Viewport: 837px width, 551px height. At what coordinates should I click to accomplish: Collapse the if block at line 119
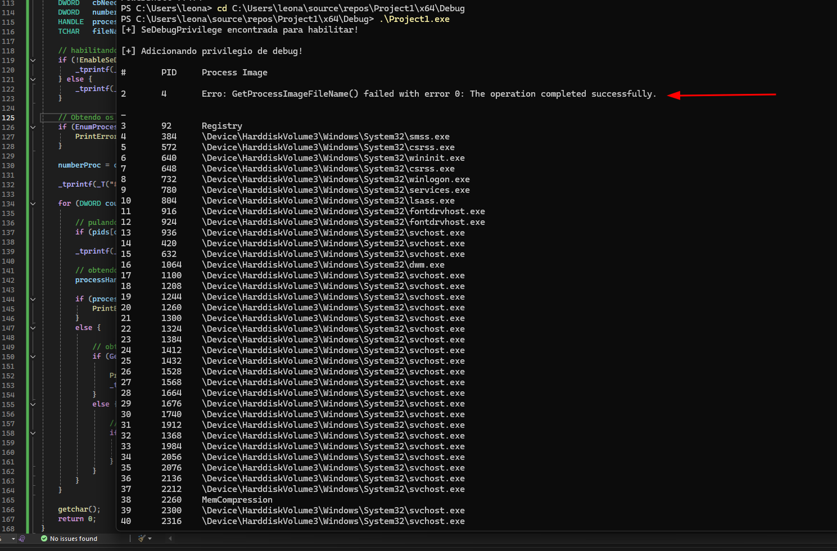tap(33, 60)
